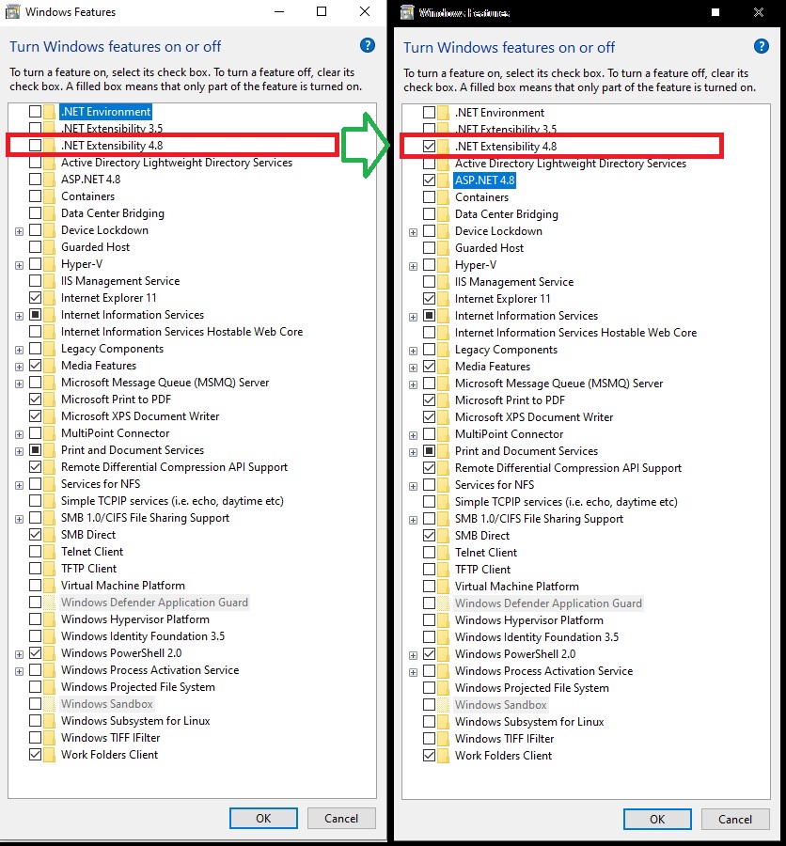Select Simple TCPIP services in right window
This screenshot has height=846, width=786.
pos(566,502)
